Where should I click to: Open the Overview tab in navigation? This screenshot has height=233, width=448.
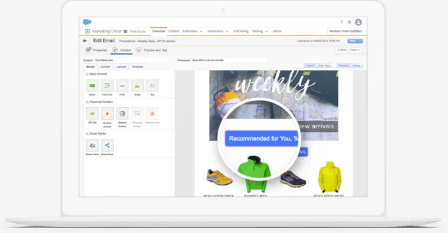159,31
